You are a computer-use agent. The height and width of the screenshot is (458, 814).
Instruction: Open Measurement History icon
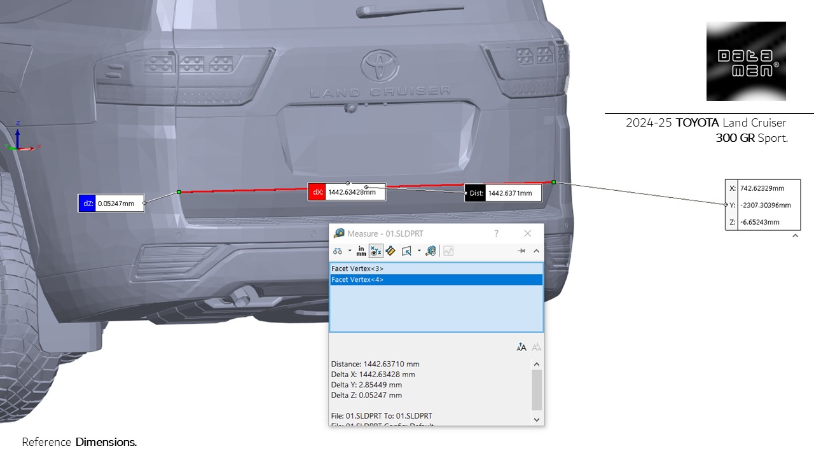(431, 251)
